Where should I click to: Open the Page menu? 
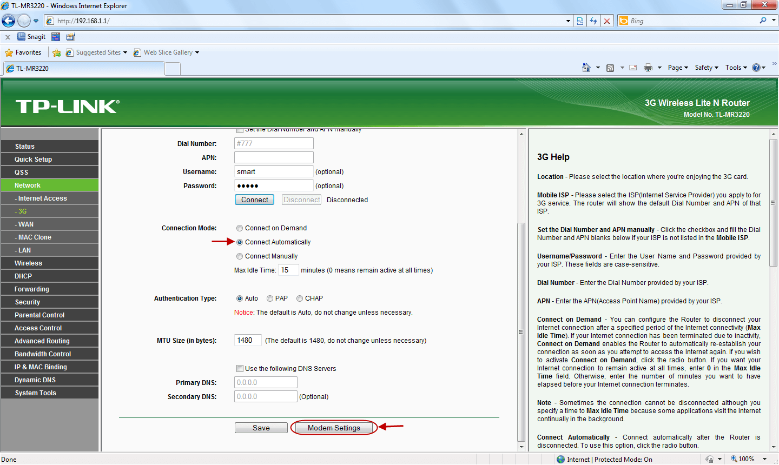click(678, 68)
